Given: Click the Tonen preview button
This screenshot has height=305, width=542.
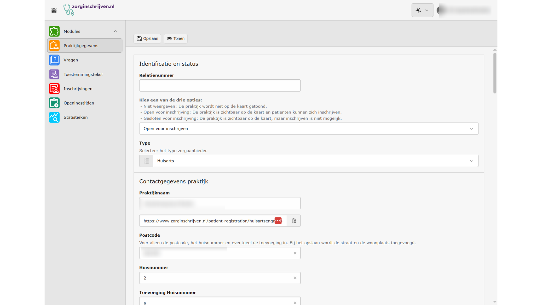Looking at the screenshot, I should (176, 38).
